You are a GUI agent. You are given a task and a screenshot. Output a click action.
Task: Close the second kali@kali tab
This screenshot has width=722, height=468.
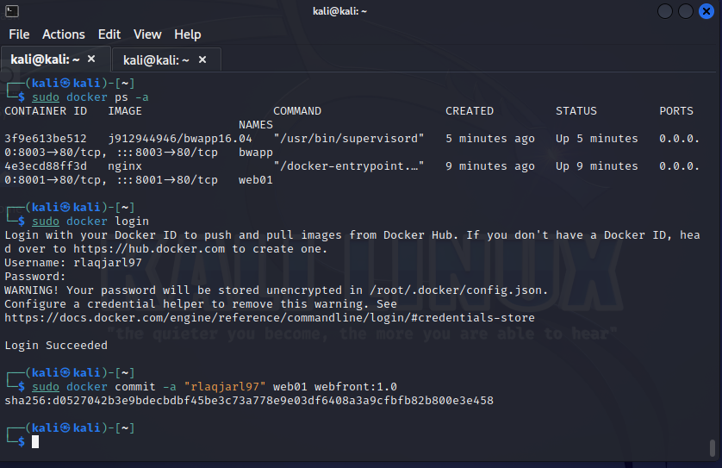tap(202, 59)
